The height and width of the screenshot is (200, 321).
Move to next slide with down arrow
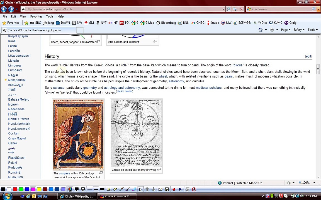pyautogui.click(x=153, y=189)
